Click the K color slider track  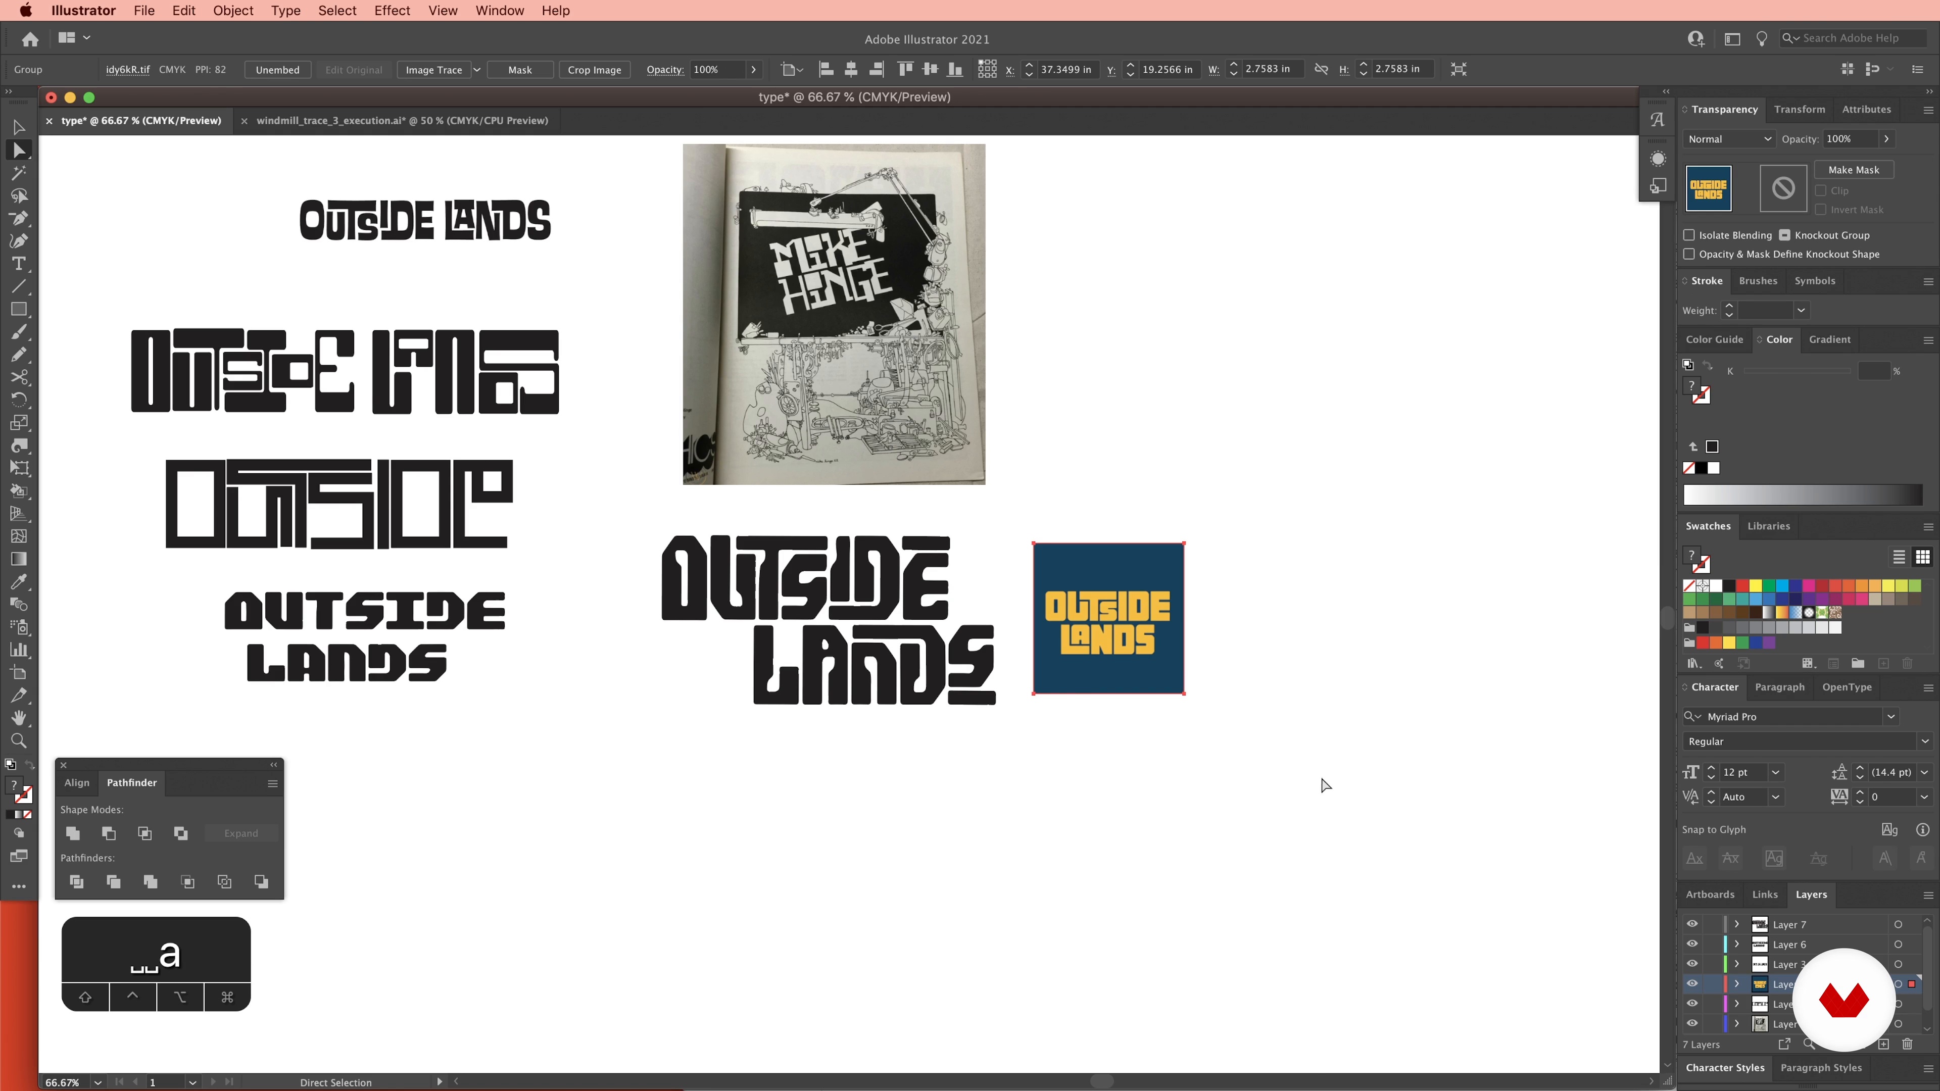point(1797,371)
